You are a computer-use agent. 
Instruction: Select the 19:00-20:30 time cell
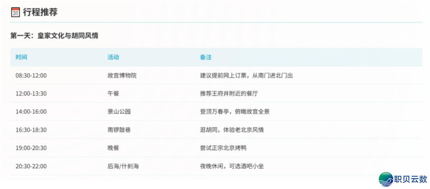tap(31, 148)
